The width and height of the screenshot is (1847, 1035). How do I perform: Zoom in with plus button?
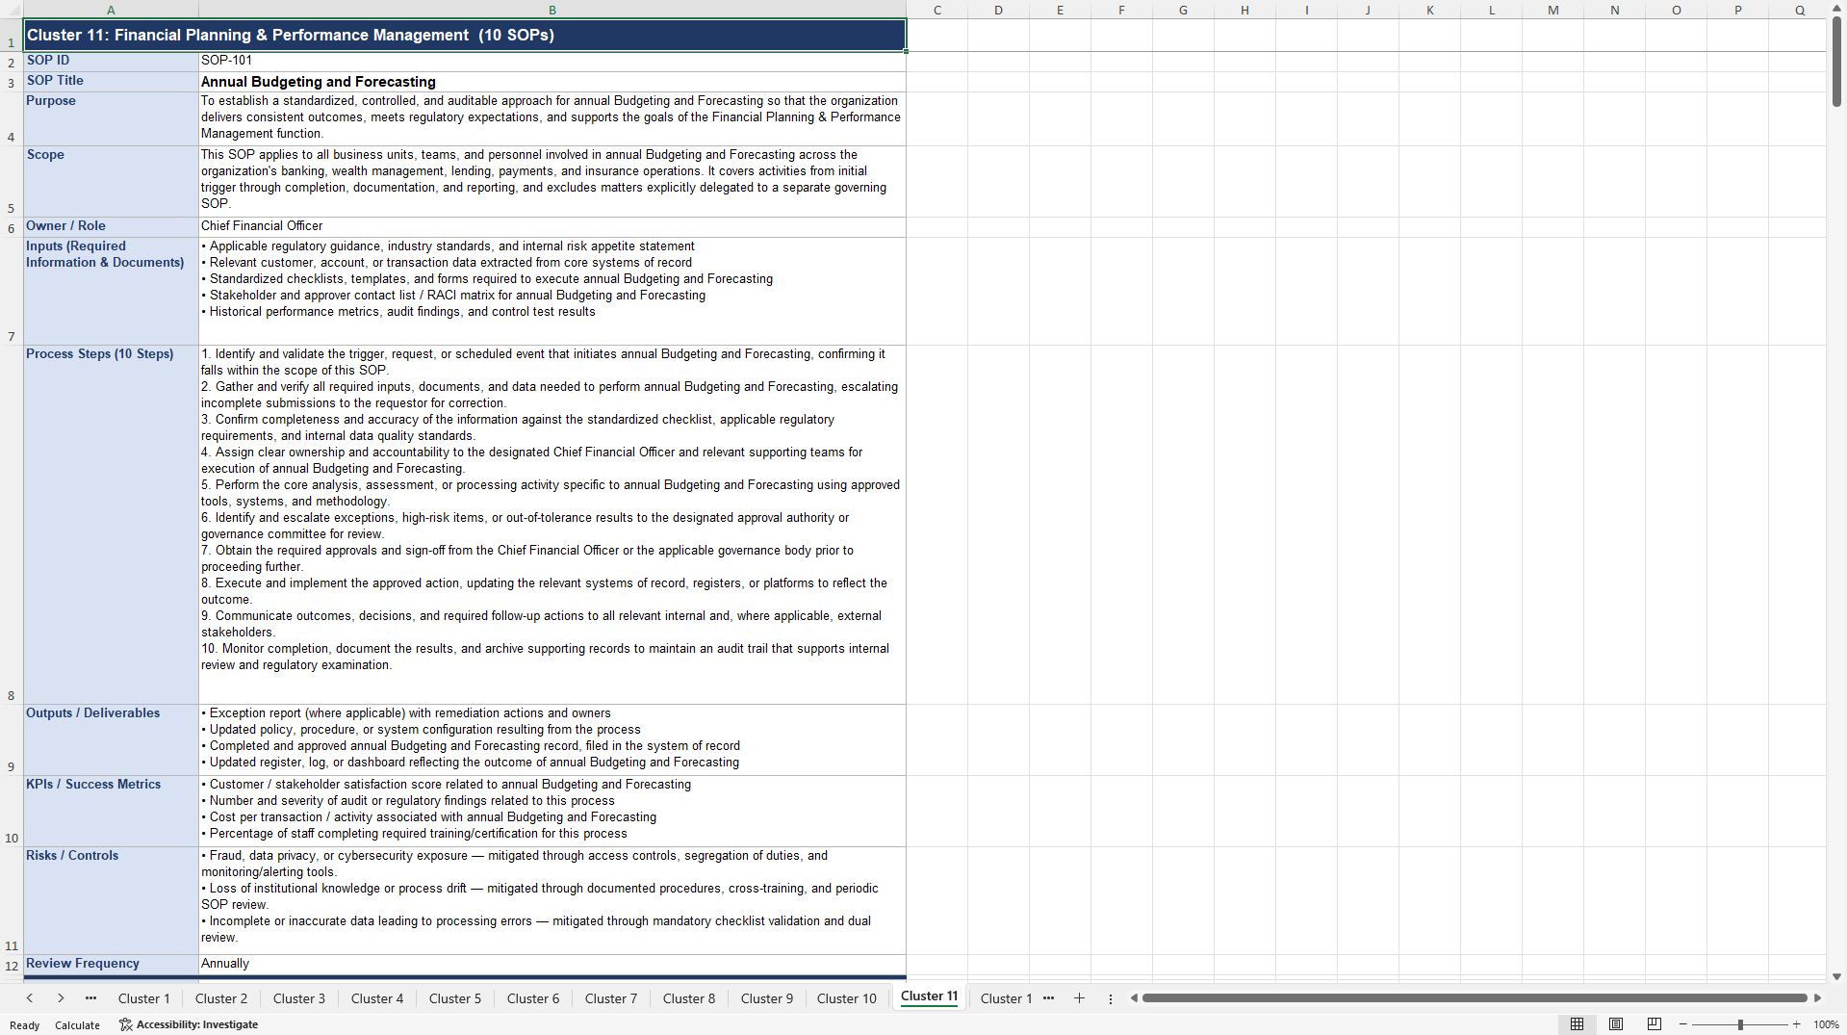point(1796,1024)
